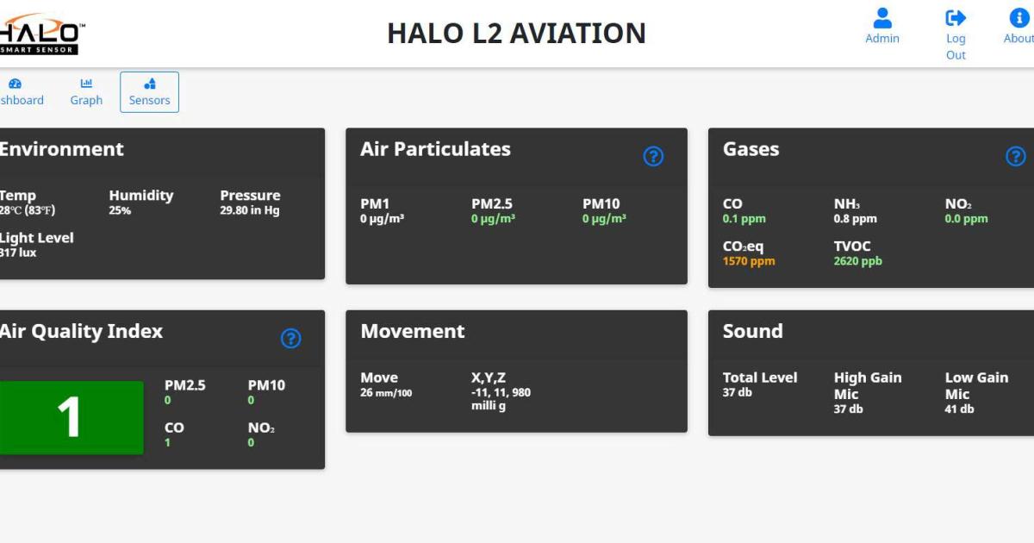Open the Gases help icon
Image resolution: width=1034 pixels, height=543 pixels.
[1015, 156]
